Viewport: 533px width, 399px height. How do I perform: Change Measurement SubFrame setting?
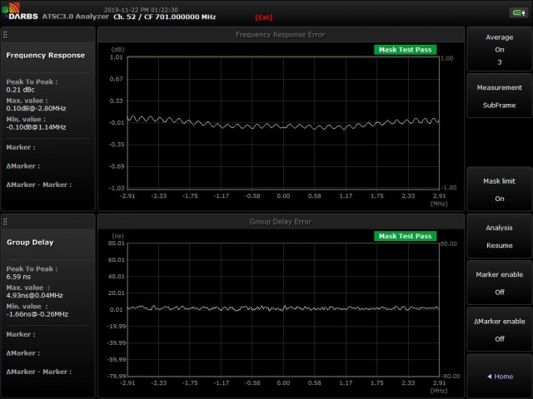coord(499,96)
